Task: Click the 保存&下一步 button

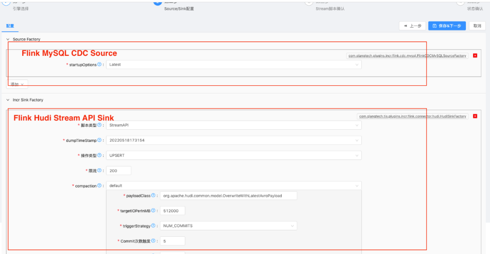Action: (446, 26)
